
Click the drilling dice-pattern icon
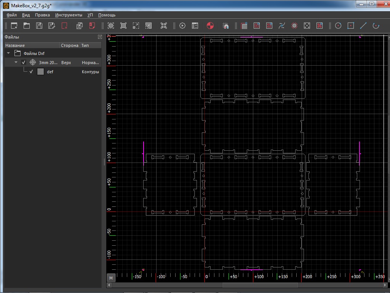(x=307, y=26)
